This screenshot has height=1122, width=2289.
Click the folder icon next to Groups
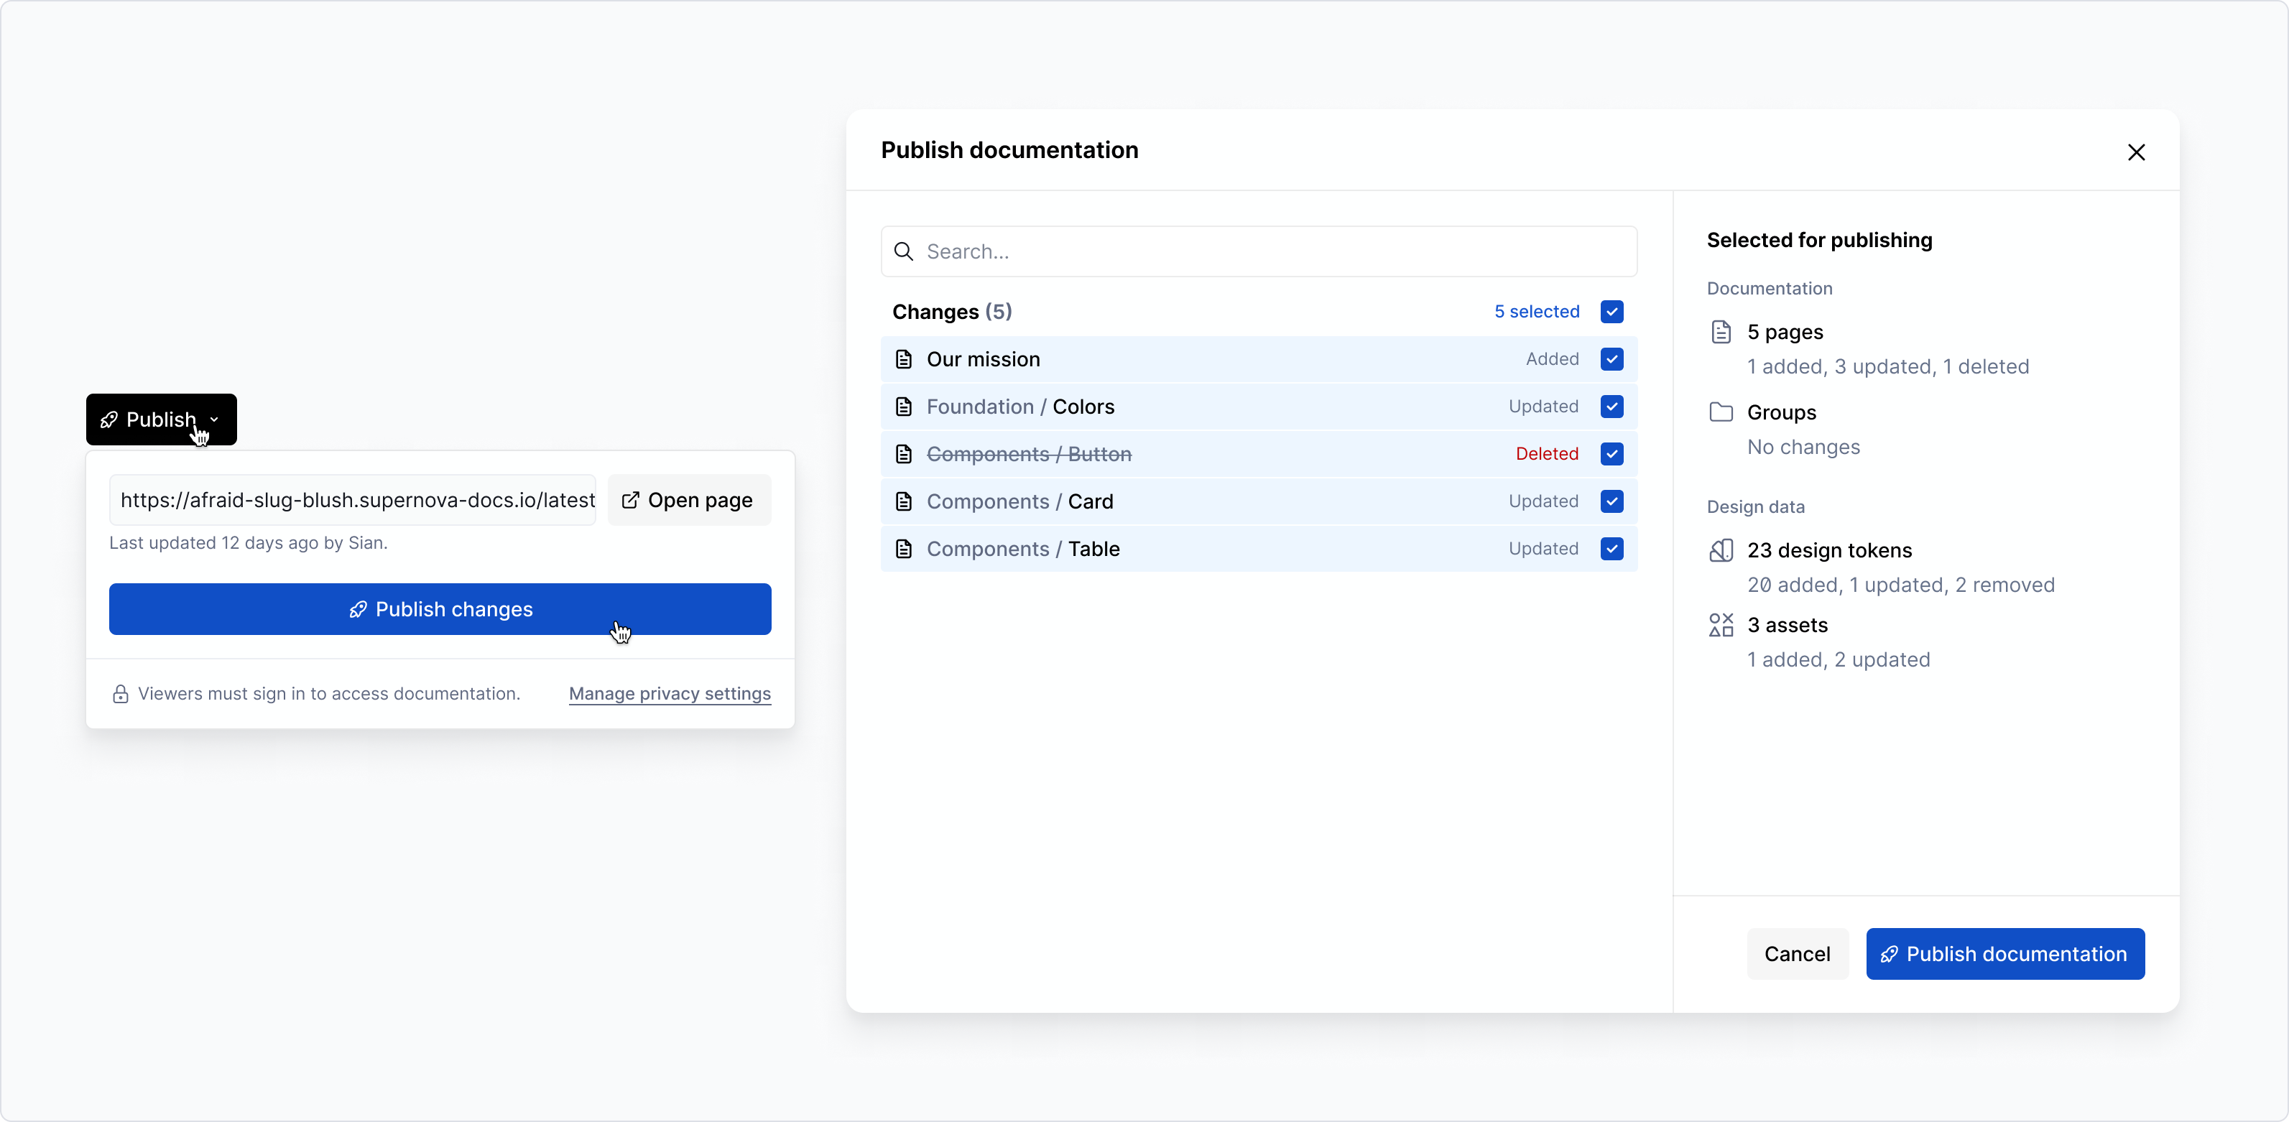point(1721,412)
